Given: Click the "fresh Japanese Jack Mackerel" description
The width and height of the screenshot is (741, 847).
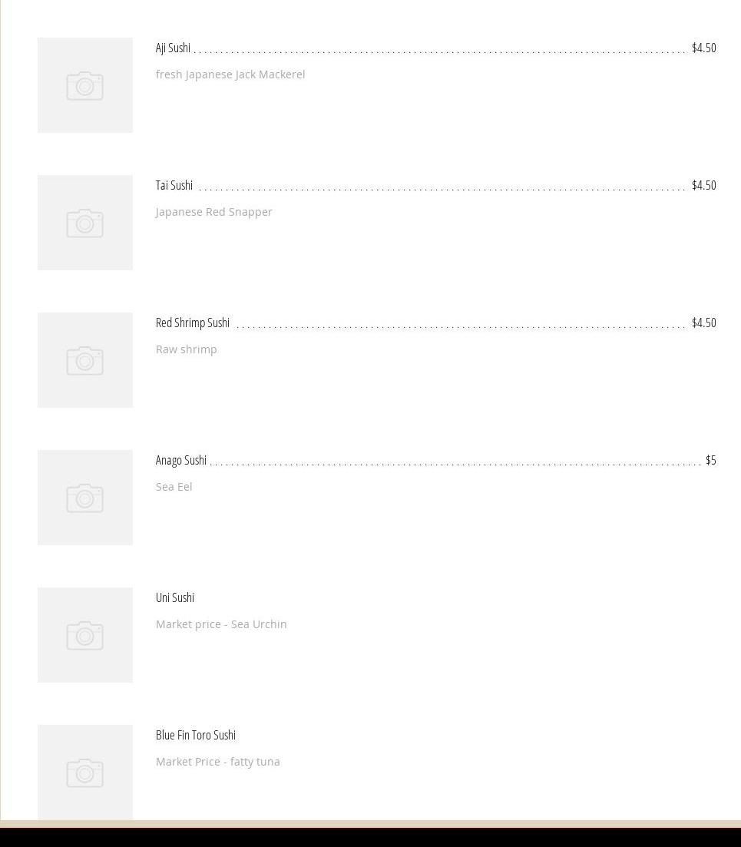Looking at the screenshot, I should coord(230,74).
